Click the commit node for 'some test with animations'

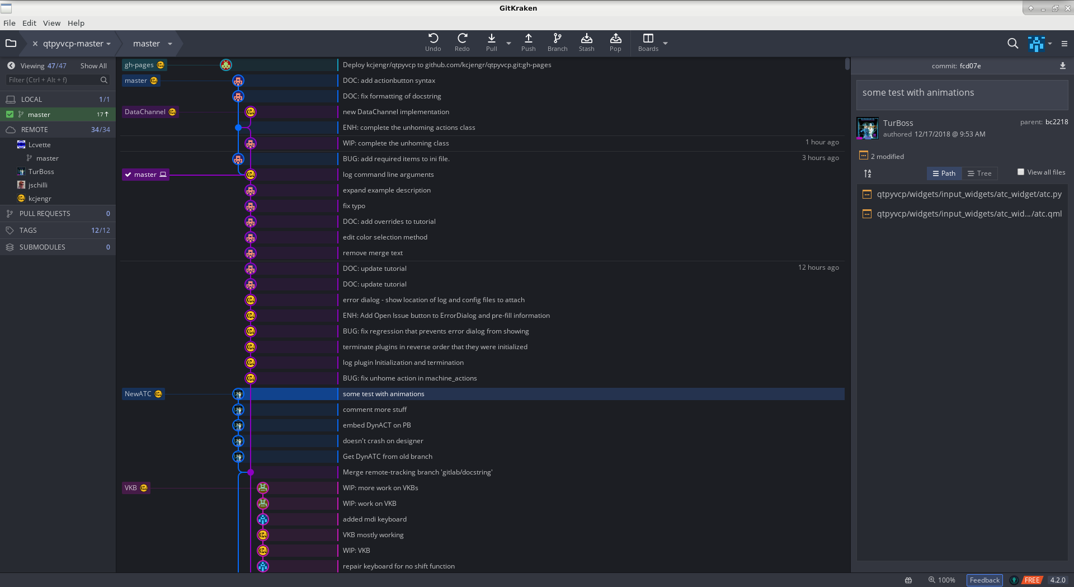238,394
